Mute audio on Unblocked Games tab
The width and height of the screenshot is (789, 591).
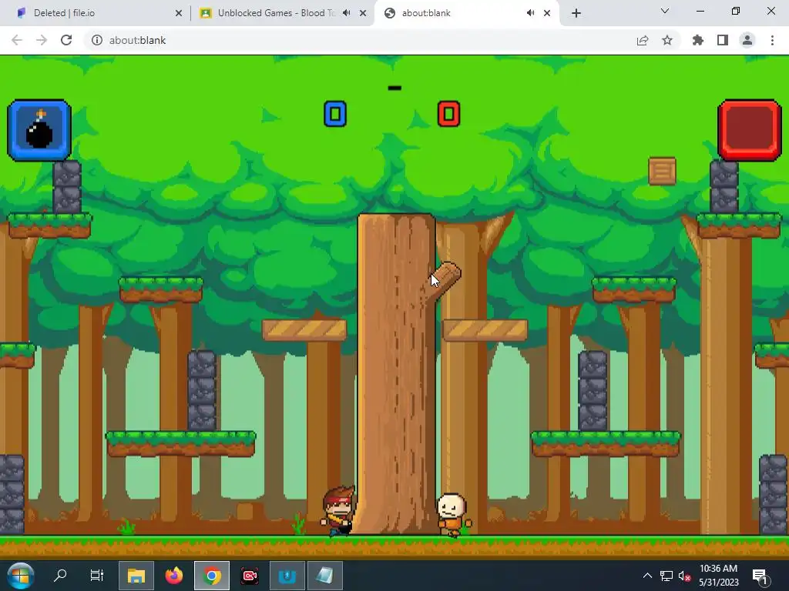pyautogui.click(x=346, y=13)
